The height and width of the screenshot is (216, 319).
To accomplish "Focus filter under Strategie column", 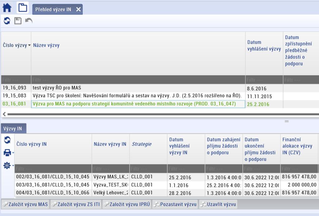I will [x=148, y=169].
